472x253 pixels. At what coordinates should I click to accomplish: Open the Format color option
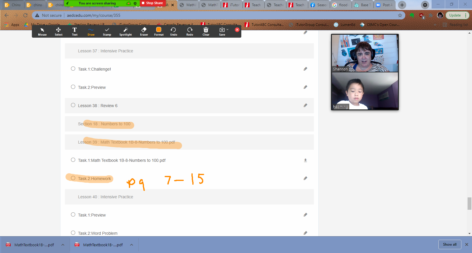pos(159,31)
